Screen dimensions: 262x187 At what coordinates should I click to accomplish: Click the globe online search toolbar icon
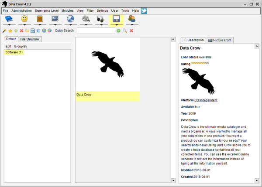44,31
